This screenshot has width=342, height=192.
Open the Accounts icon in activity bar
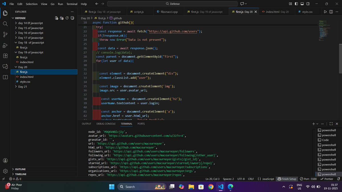(5, 161)
